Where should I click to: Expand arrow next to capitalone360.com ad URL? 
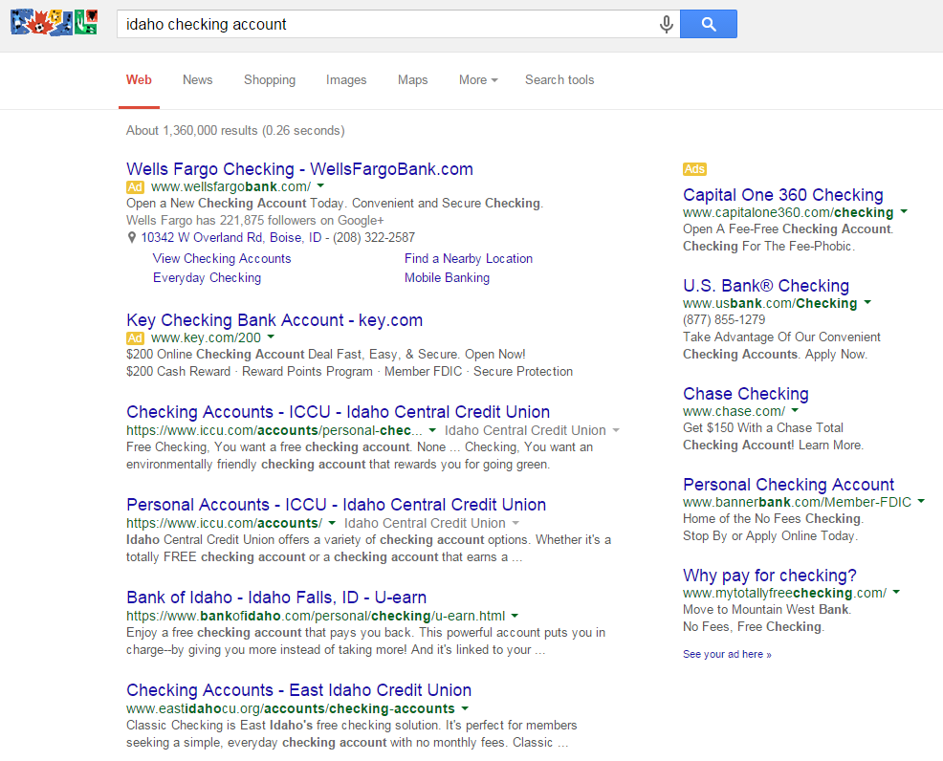(904, 212)
